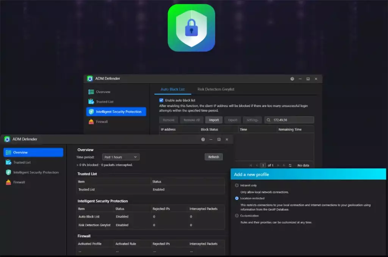Go to first page in black list pager
Viewport: 388px width, 257px height.
coord(250,165)
